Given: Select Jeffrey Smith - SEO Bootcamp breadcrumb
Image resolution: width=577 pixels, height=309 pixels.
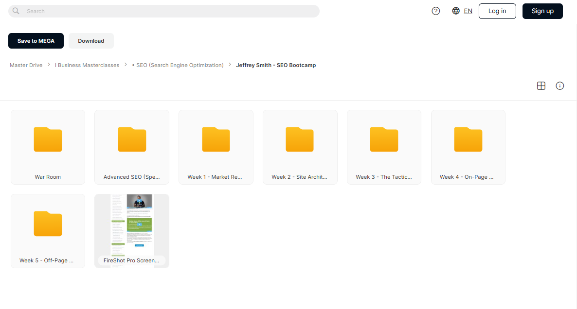Looking at the screenshot, I should [x=276, y=65].
